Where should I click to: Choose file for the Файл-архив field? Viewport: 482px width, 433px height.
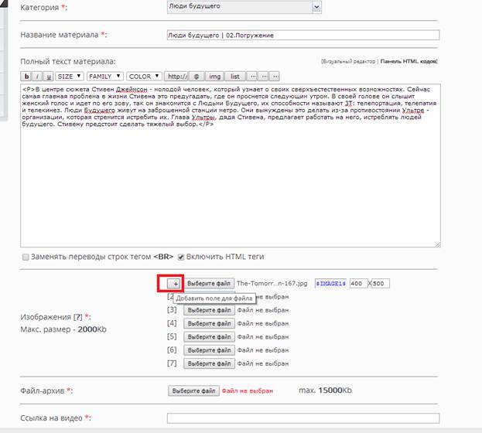tap(193, 391)
